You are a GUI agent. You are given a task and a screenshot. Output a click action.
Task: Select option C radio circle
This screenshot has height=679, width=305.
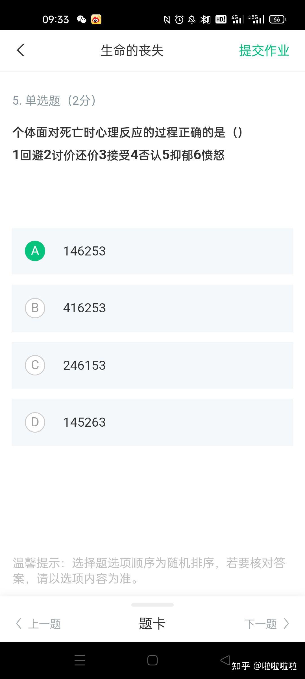point(35,365)
